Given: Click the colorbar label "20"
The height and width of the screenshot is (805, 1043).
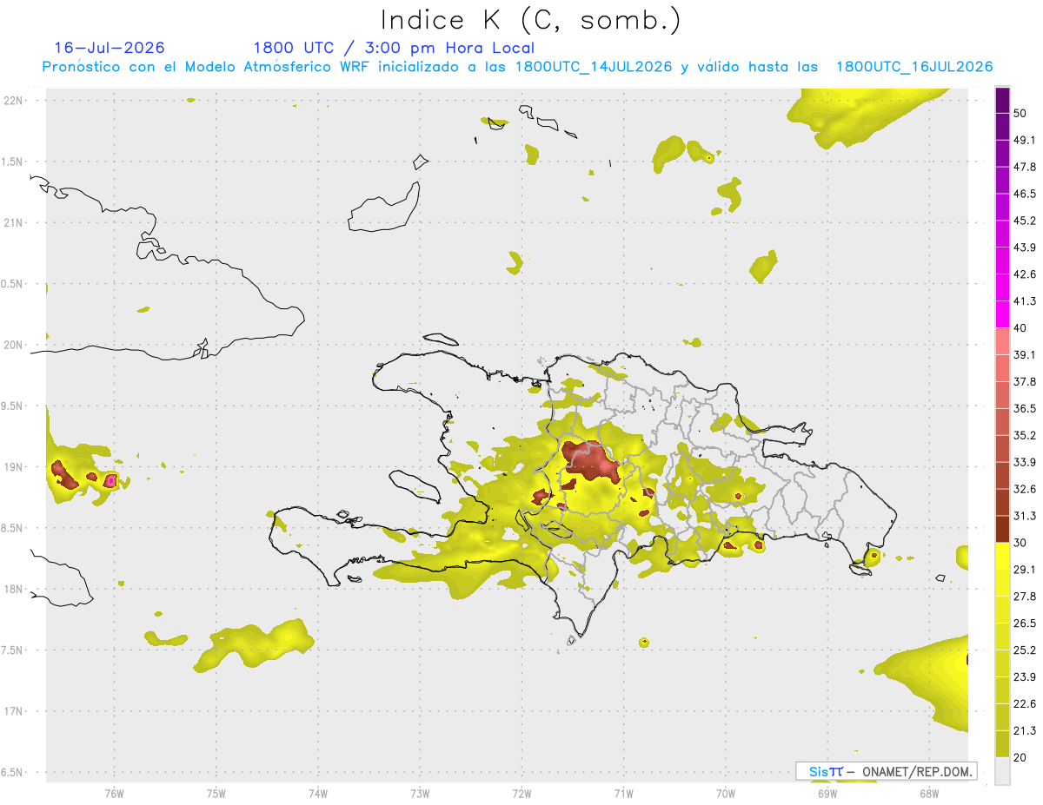Looking at the screenshot, I should 1021,757.
